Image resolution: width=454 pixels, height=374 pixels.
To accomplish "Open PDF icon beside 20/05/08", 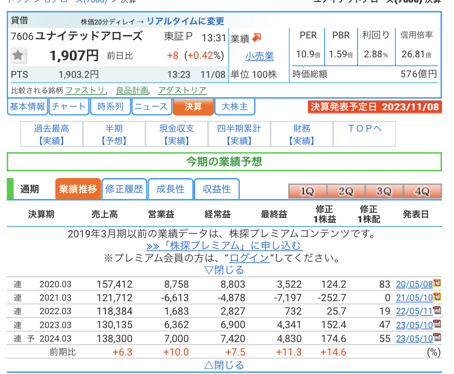I will [x=437, y=283].
